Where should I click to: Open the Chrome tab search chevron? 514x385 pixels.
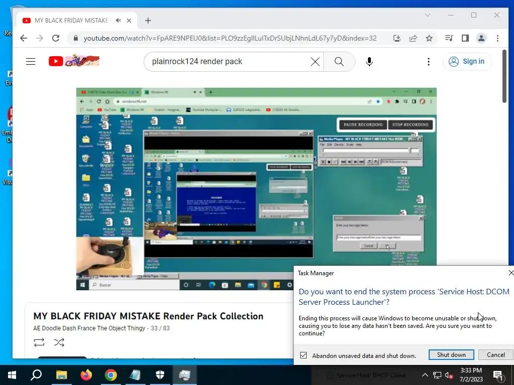(x=428, y=15)
